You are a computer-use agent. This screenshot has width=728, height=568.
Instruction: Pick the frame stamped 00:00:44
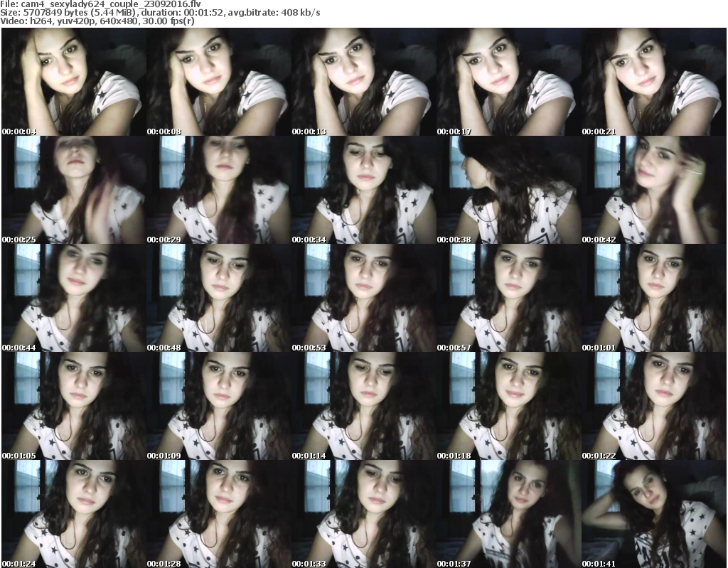click(74, 298)
